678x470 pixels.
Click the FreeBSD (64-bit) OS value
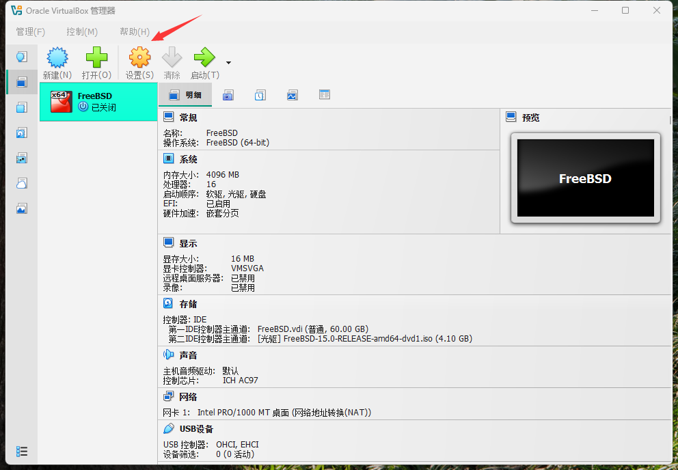(237, 143)
